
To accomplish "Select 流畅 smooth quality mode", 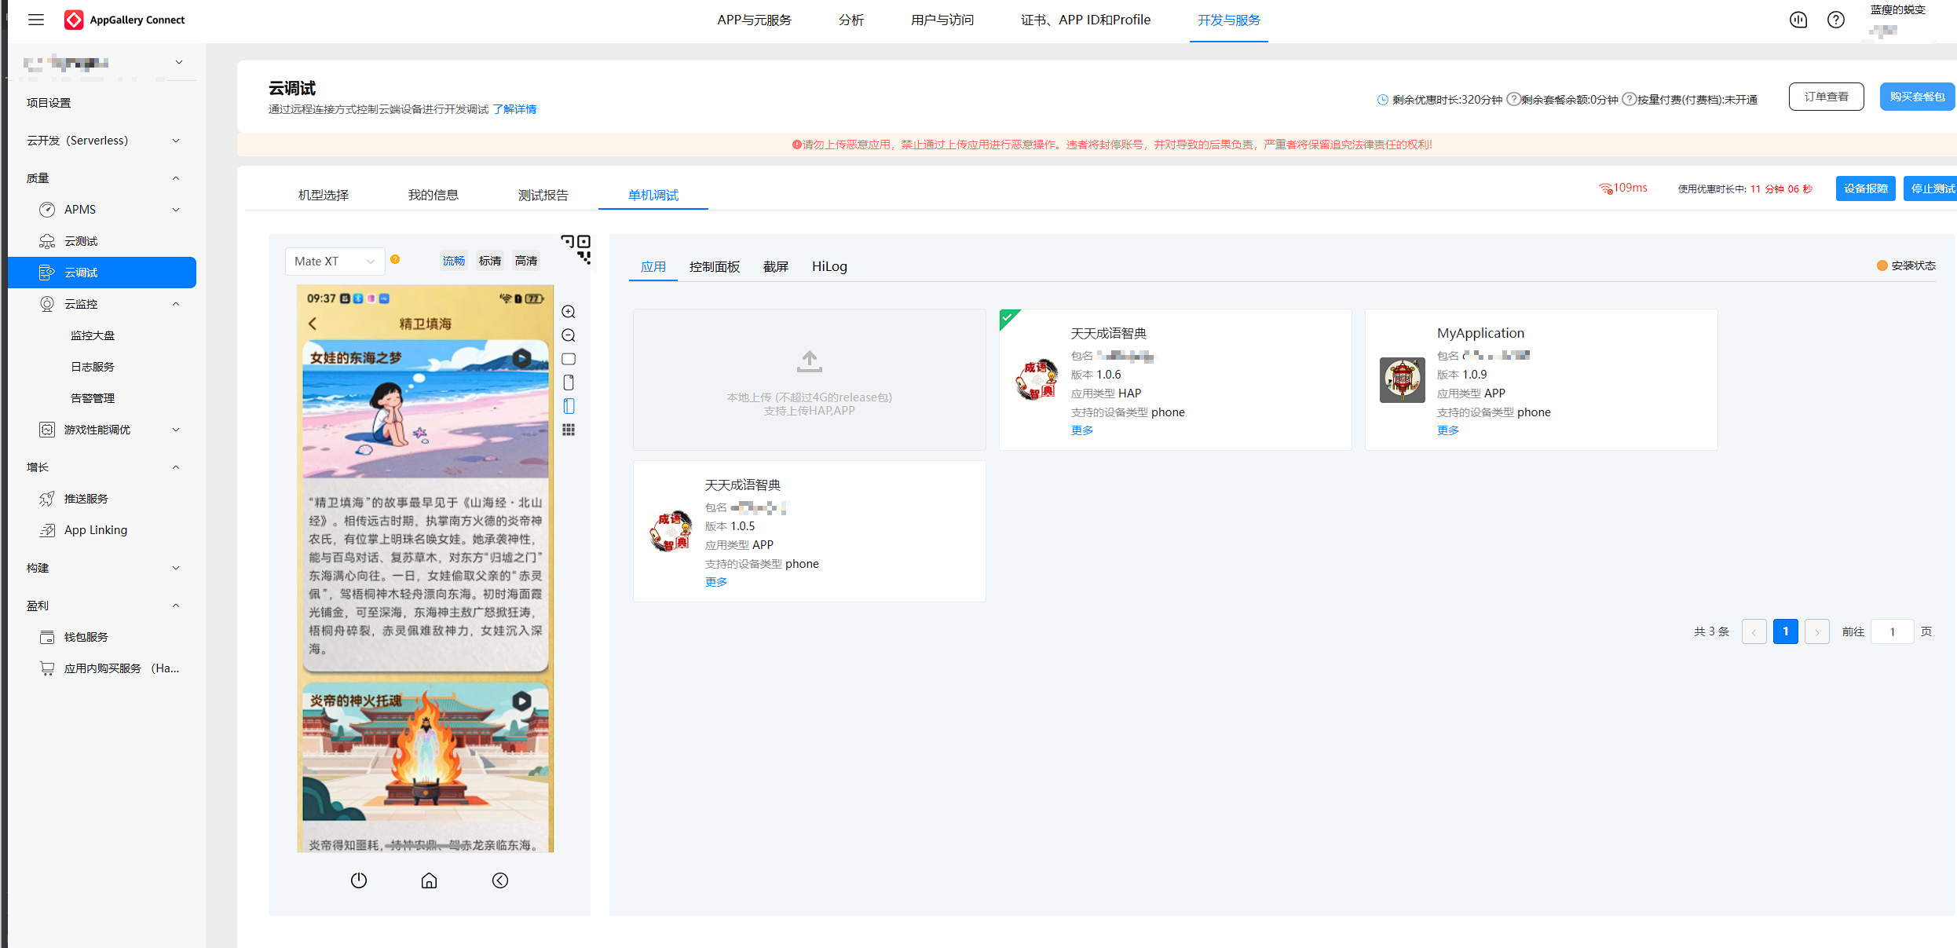I will (x=453, y=261).
